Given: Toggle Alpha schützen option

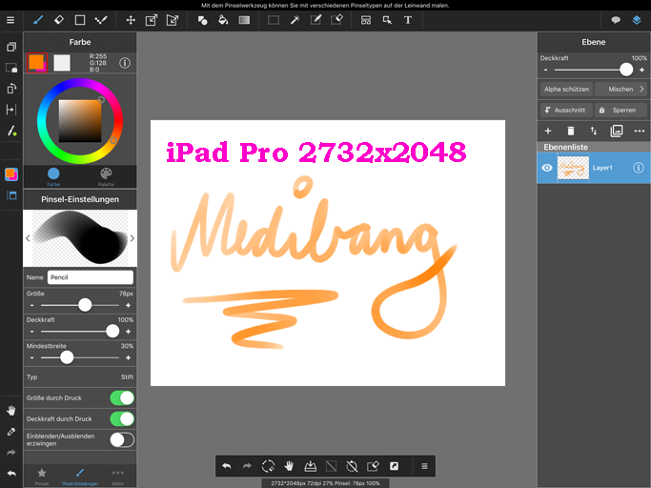Looking at the screenshot, I should point(566,89).
